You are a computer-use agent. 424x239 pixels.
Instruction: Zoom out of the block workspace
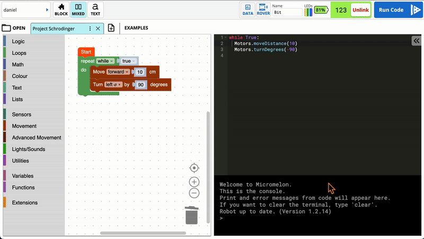pyautogui.click(x=194, y=193)
